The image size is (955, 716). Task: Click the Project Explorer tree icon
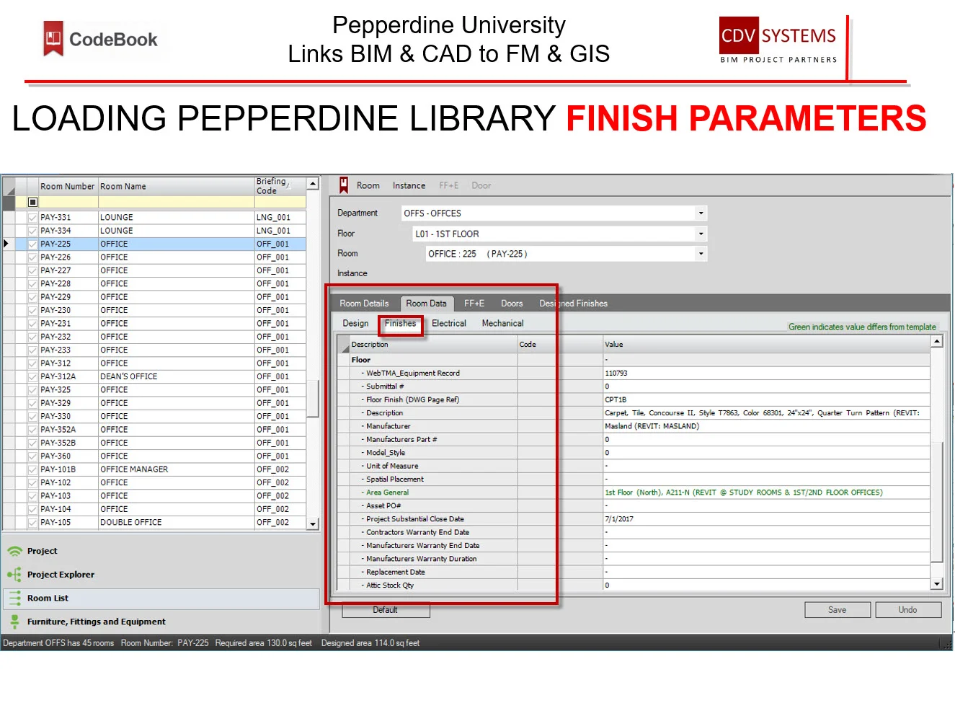(14, 575)
